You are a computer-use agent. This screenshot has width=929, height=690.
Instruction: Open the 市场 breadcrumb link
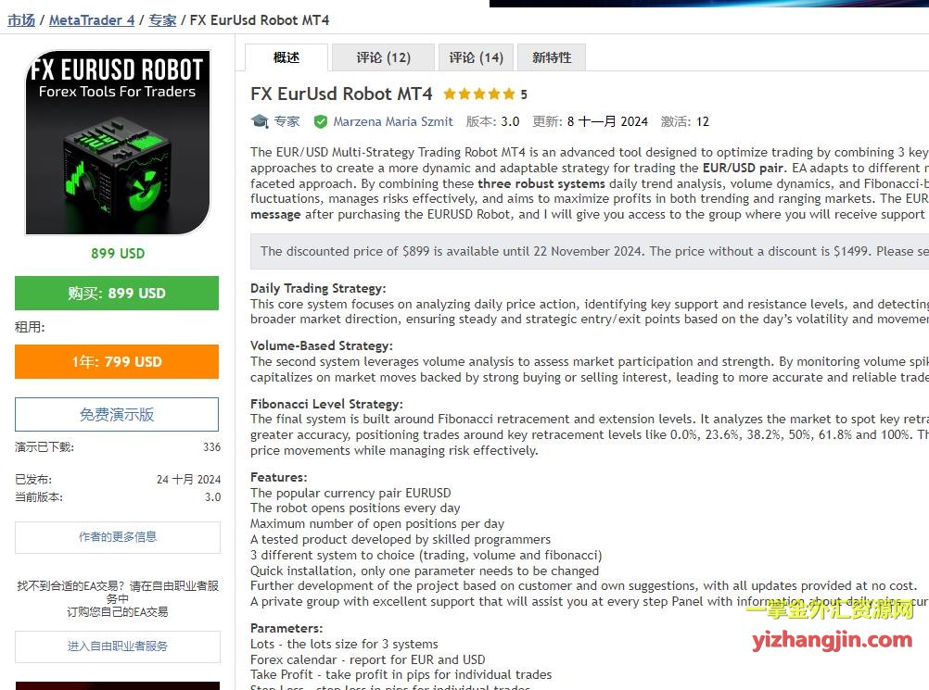[21, 20]
